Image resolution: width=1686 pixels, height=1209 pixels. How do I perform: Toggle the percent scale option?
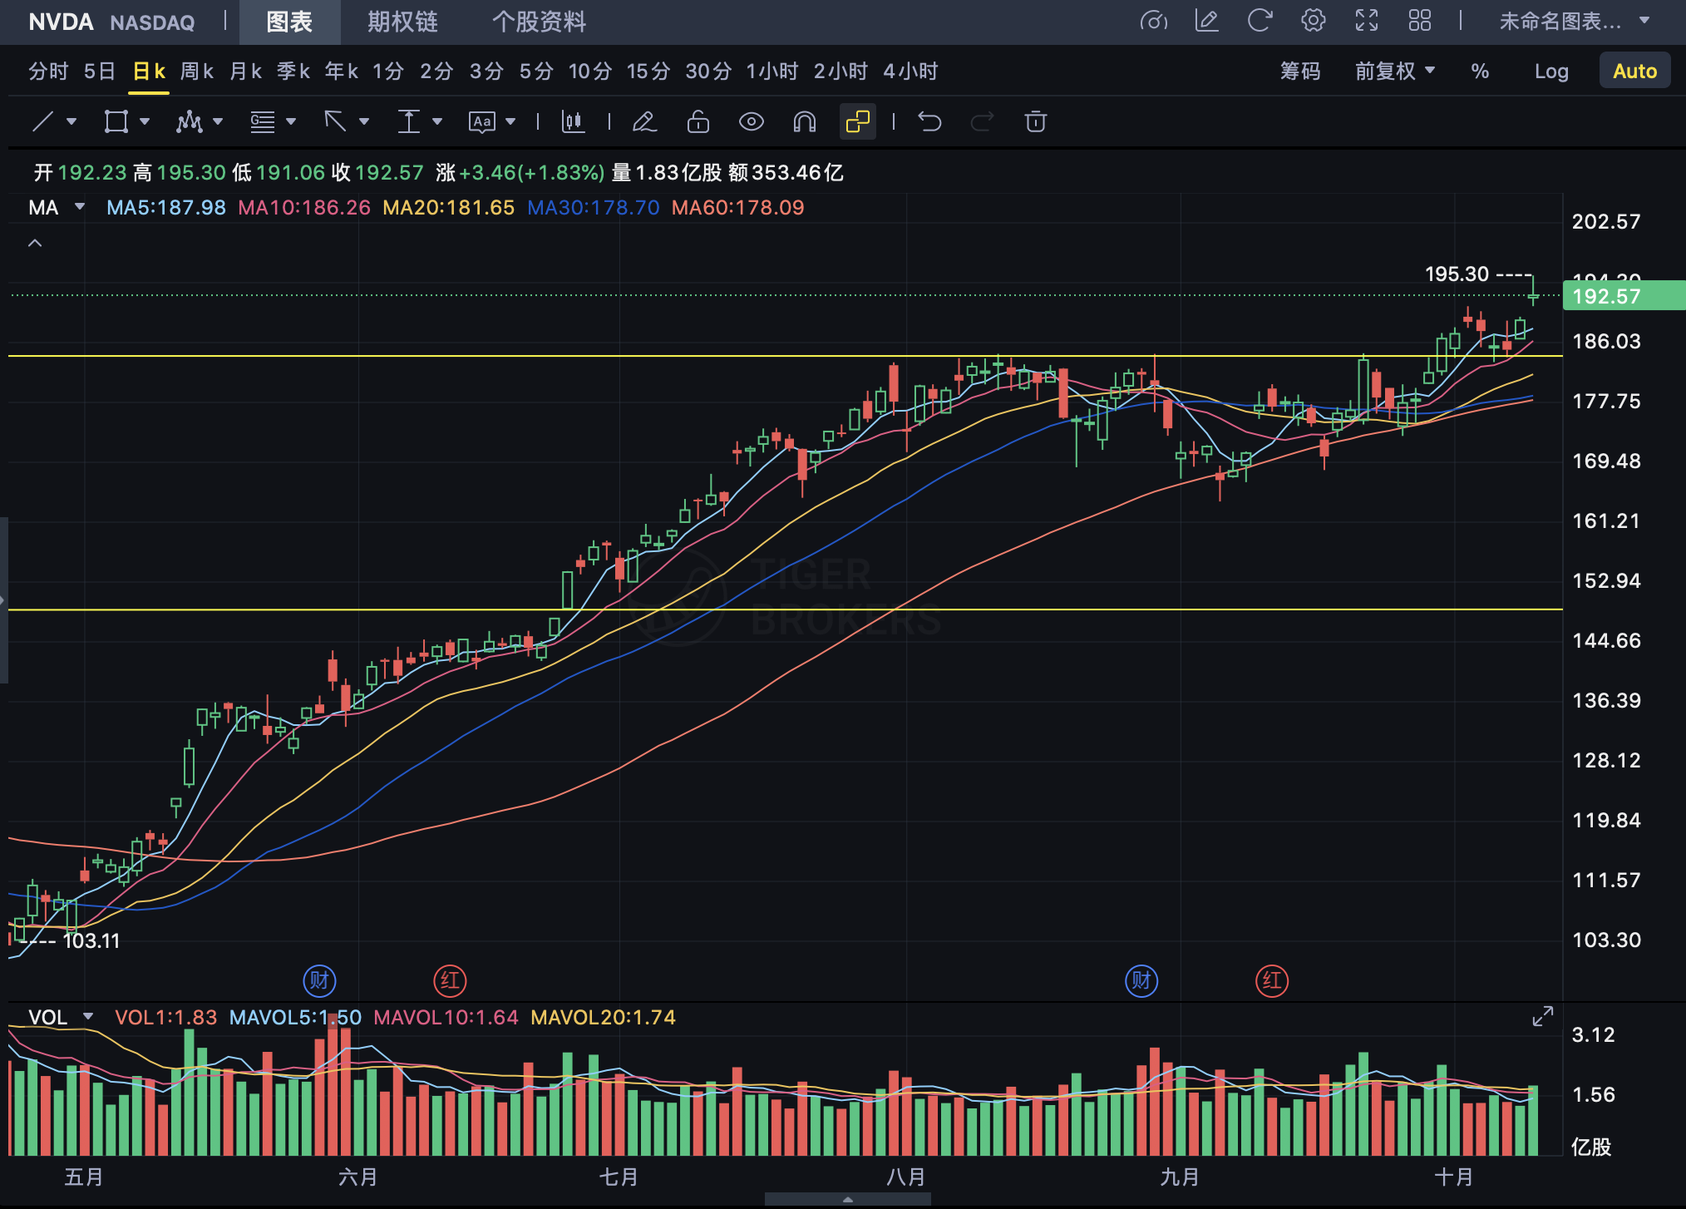[1479, 72]
